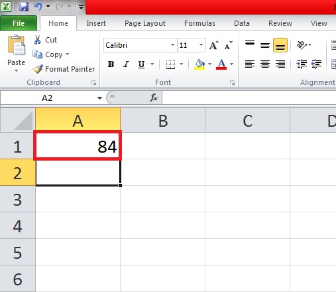Open the Formulas ribbon tab
The image size is (336, 292).
[199, 23]
